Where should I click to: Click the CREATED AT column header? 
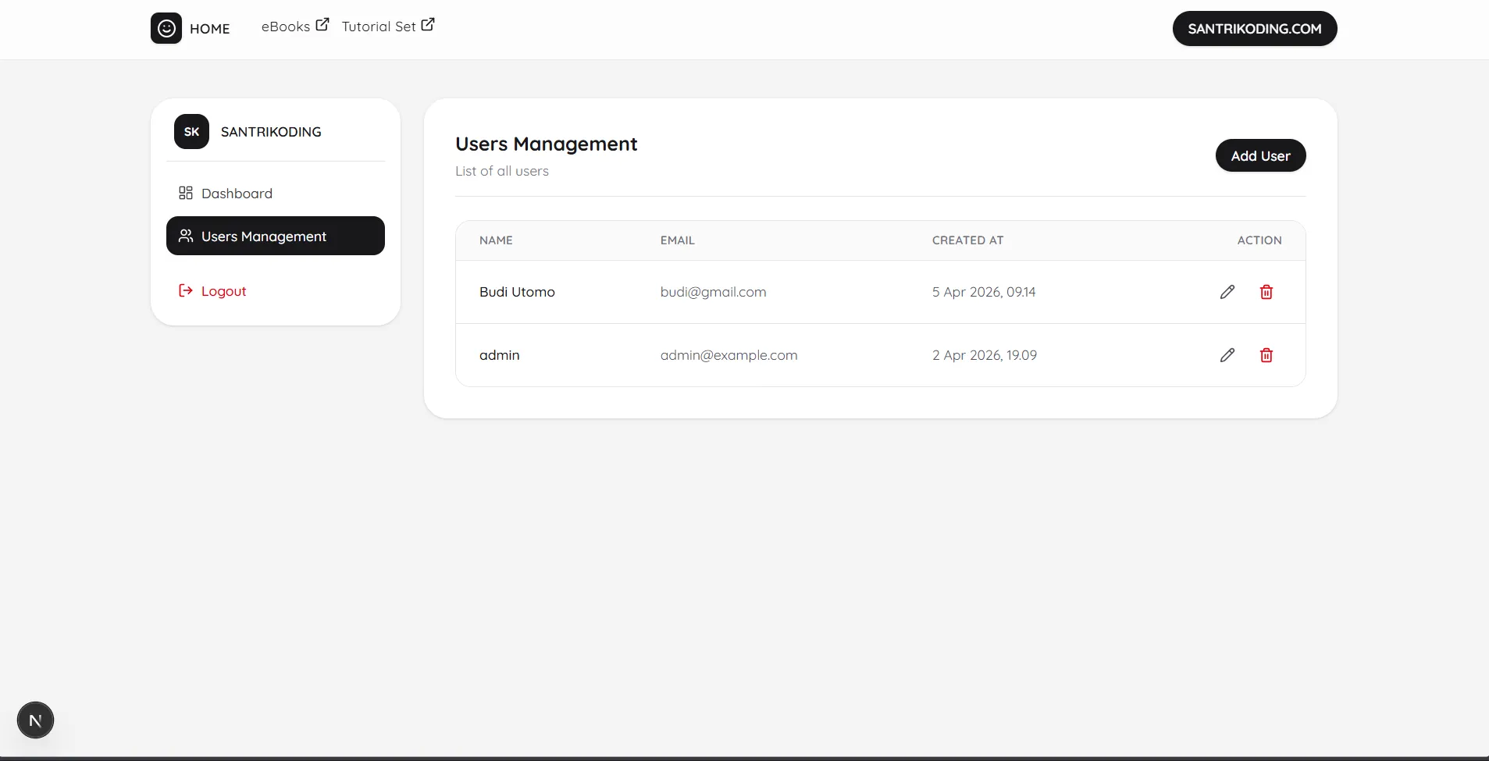(x=967, y=240)
